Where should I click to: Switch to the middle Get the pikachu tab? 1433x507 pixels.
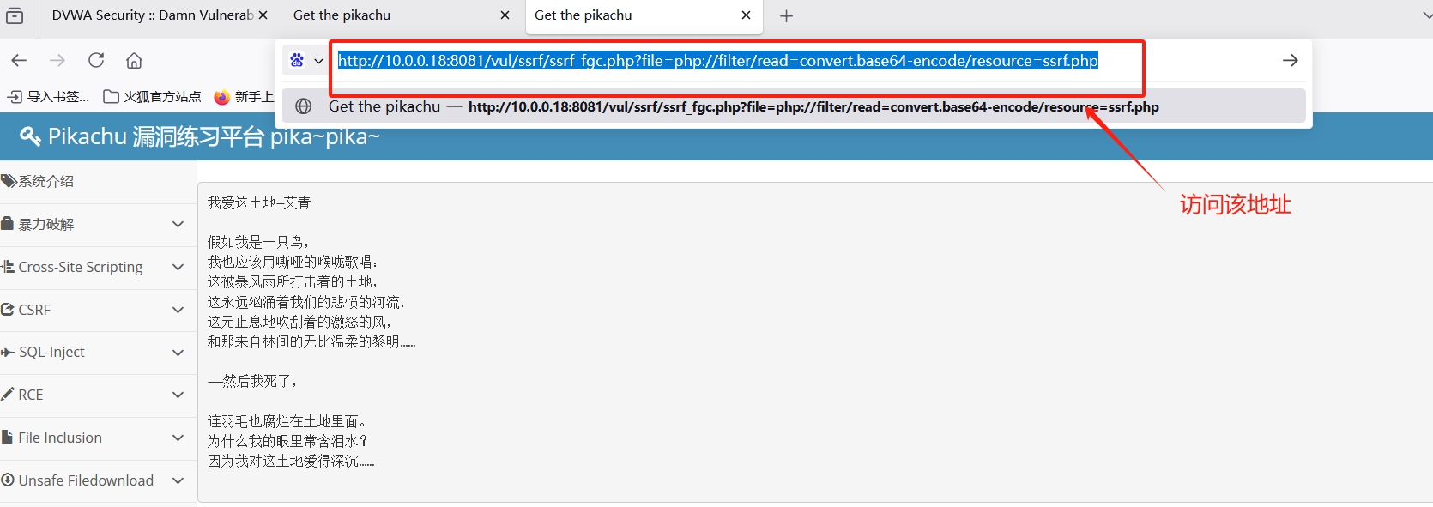click(342, 15)
